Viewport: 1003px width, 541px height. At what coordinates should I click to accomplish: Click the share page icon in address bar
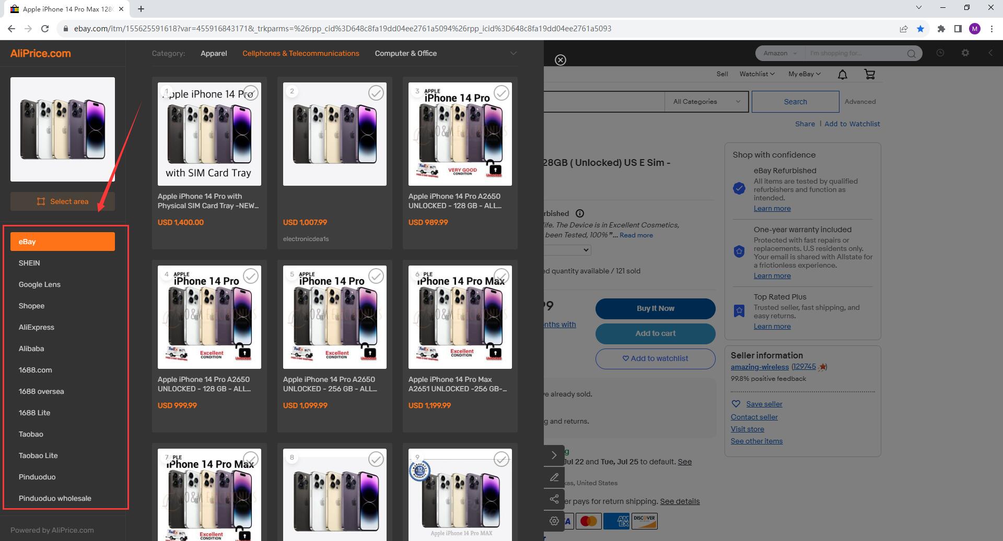pos(904,29)
